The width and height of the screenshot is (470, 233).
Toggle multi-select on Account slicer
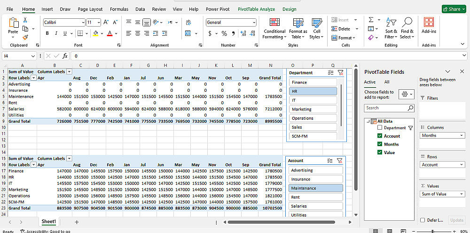click(330, 161)
